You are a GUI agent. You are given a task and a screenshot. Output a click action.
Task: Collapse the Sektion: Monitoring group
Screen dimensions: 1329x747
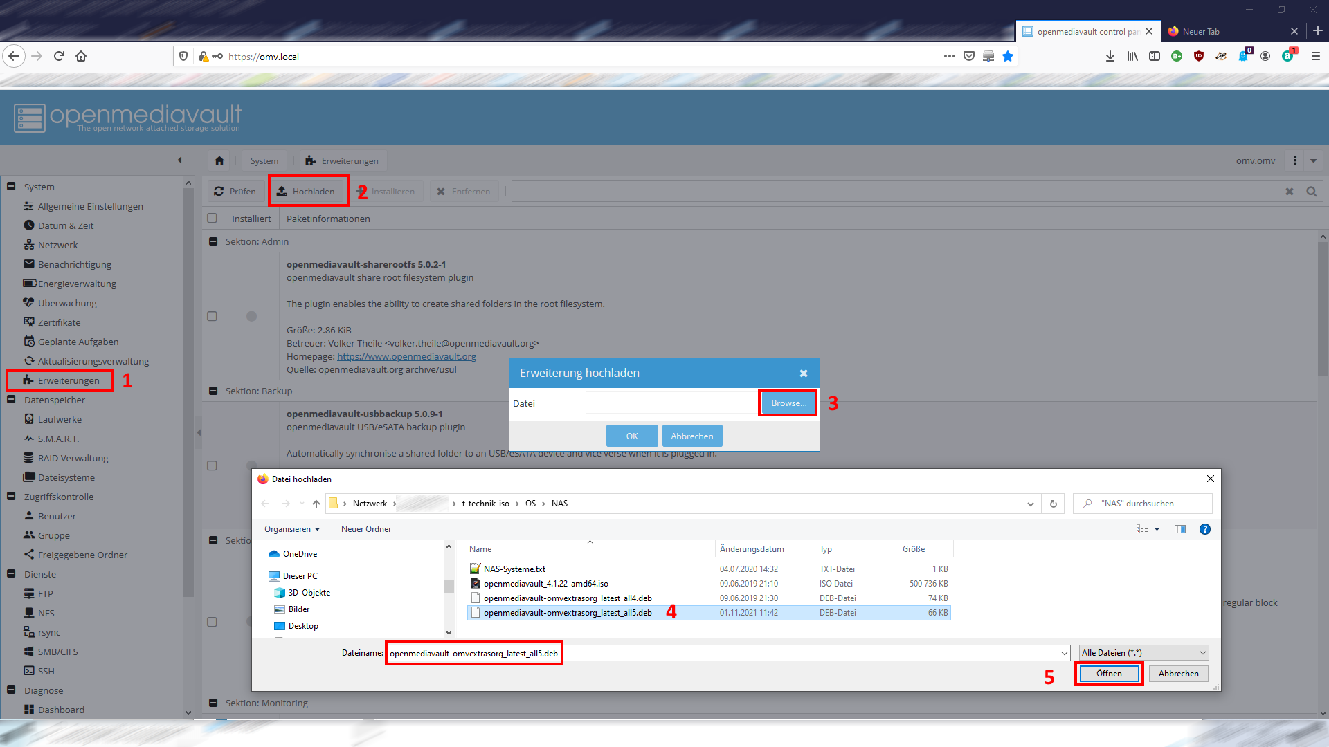(x=213, y=703)
